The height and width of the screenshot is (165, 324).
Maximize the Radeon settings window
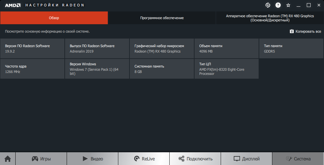coord(308,5)
